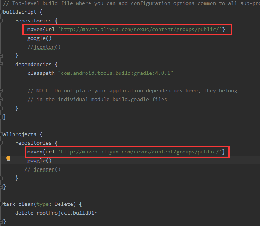Click the 'maven' keyword in buildscript block

(x=35, y=30)
